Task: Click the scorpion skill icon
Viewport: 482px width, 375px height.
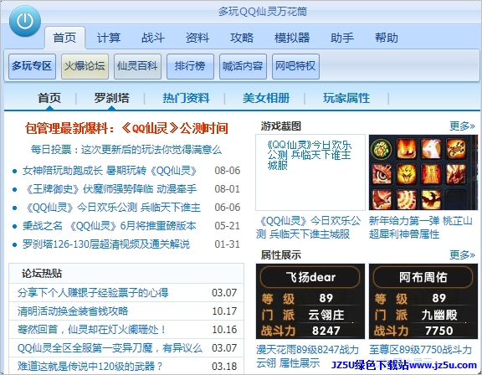Action: [456, 149]
